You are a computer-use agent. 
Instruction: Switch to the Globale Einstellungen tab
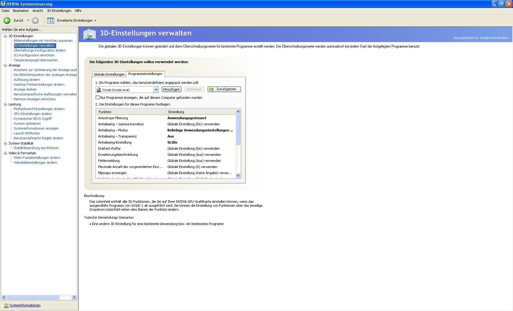[109, 74]
